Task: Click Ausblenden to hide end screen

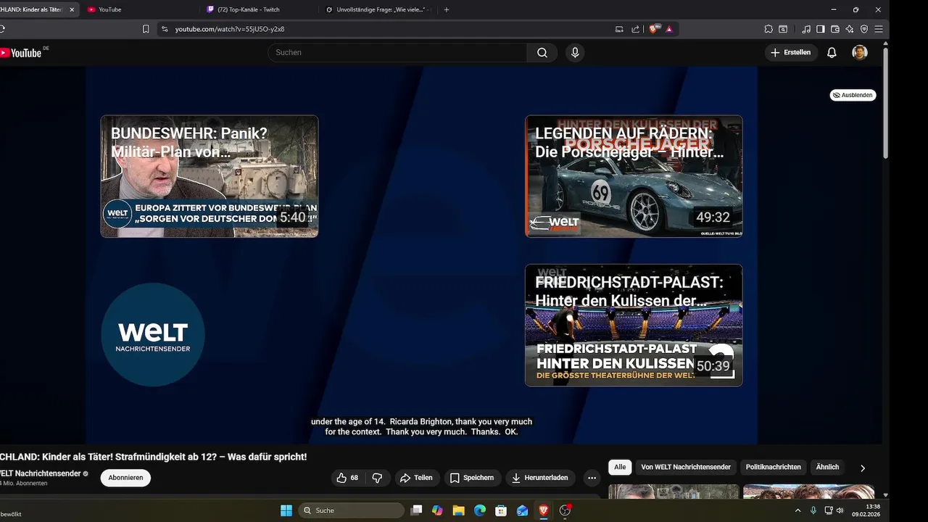Action: pos(853,95)
